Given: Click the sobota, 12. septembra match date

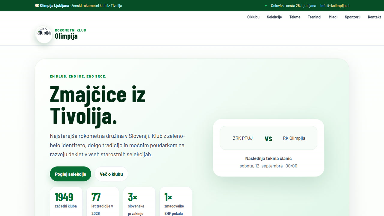Looking at the screenshot, I should (268, 166).
